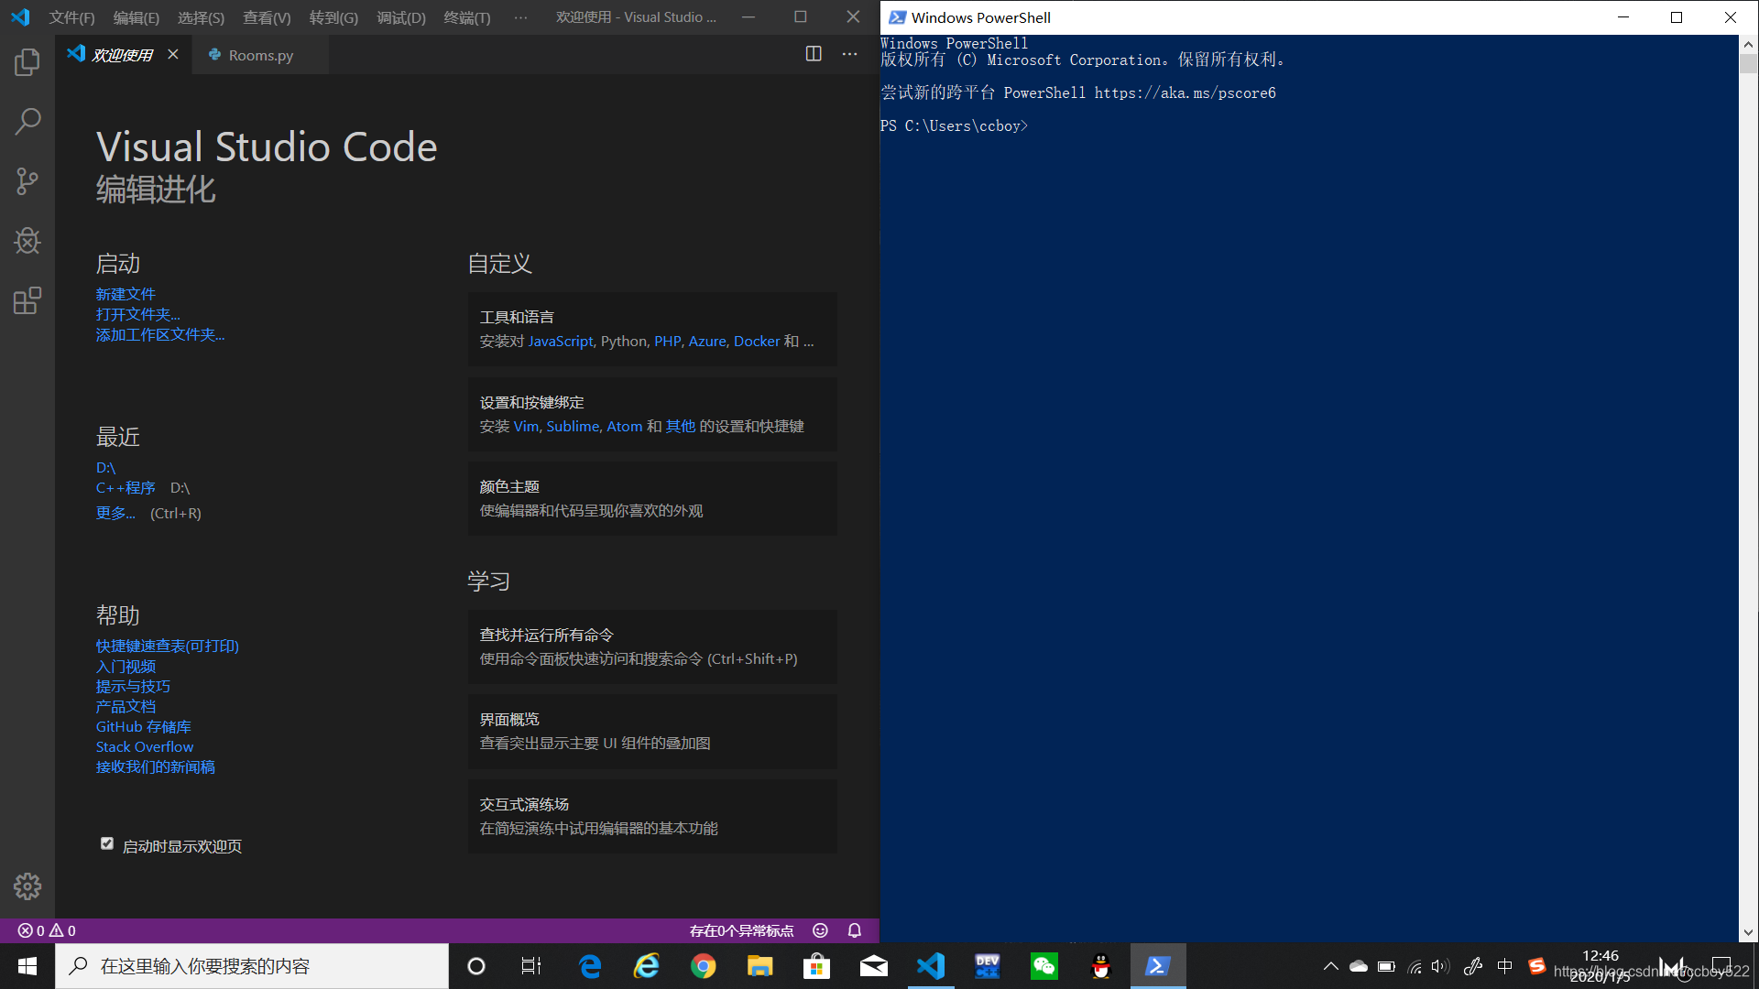
Task: Switch to PowerShell via taskbar icon
Action: [1158, 966]
